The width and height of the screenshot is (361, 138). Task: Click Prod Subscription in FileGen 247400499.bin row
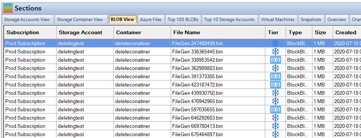click(25, 43)
